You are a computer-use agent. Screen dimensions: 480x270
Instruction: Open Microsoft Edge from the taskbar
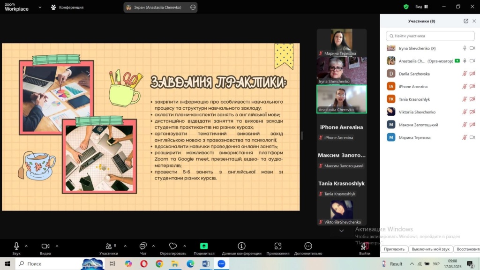point(190,263)
